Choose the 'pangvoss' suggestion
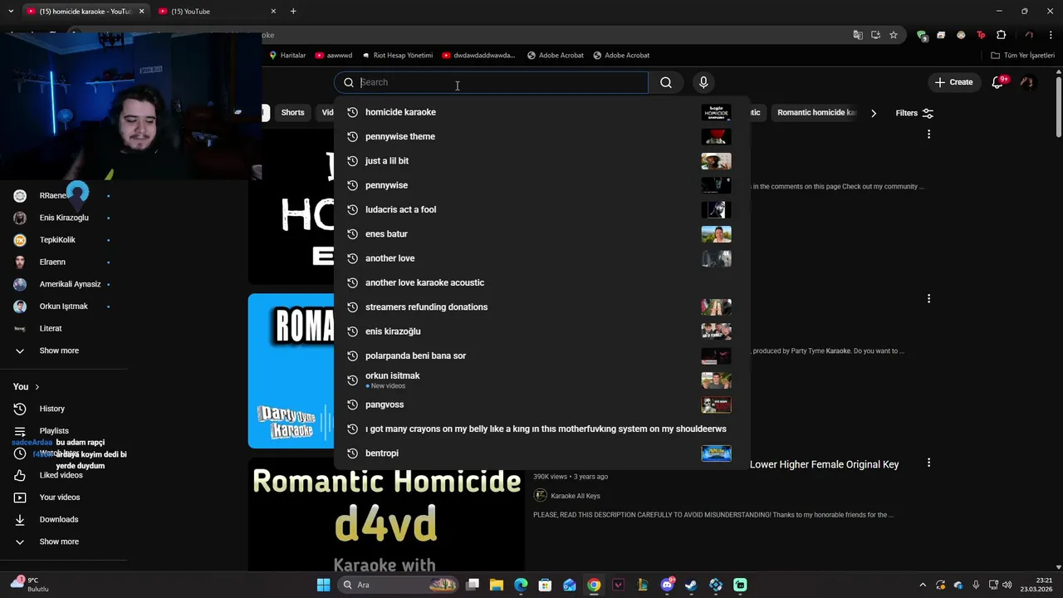1063x598 pixels. (541, 404)
